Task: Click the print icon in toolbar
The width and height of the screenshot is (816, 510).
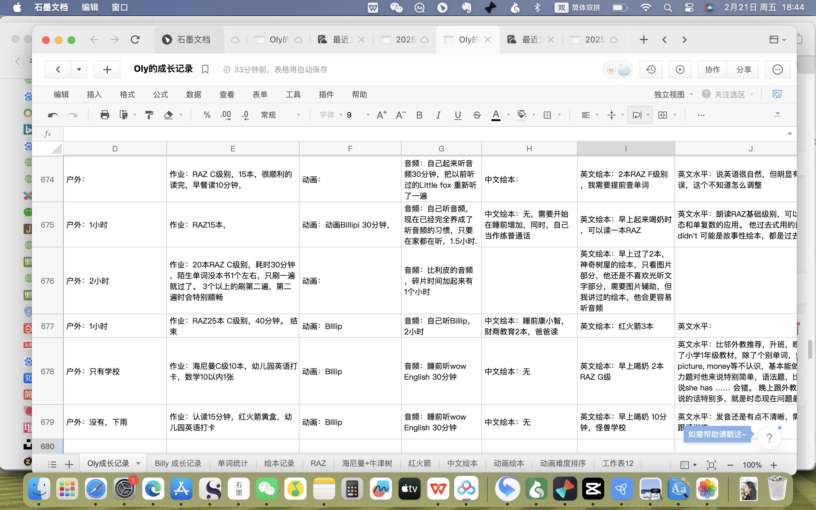Action: point(105,115)
